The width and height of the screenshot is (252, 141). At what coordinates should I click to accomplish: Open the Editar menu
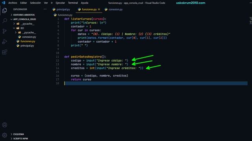[x=24, y=3]
